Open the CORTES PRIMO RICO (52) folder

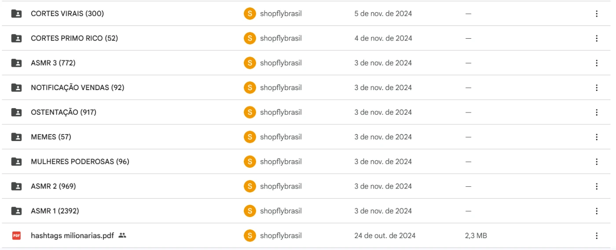pyautogui.click(x=74, y=38)
